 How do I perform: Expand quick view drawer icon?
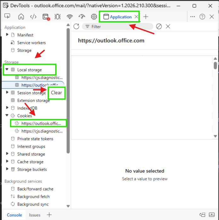coord(211,215)
